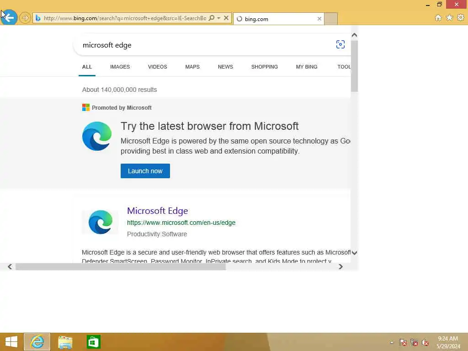Select the ALL results tab
The image size is (468, 351).
tap(87, 67)
